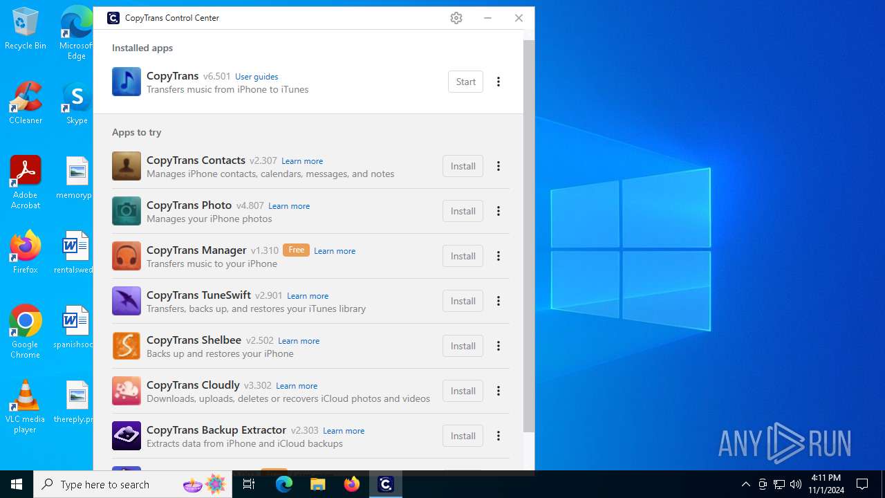Open more options for CopyTrans Contacts
The width and height of the screenshot is (885, 498).
(x=499, y=166)
